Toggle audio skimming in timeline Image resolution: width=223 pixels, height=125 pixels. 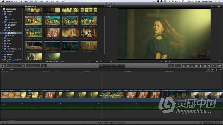(x=213, y=70)
